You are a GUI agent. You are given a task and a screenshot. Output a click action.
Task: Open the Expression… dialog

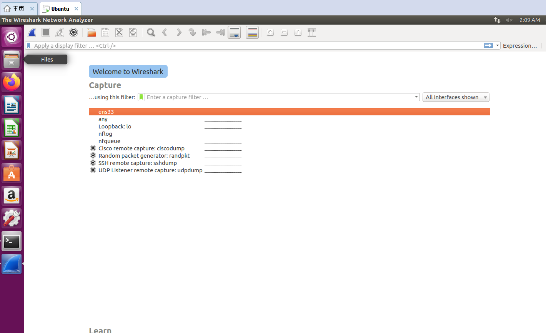[x=520, y=45]
